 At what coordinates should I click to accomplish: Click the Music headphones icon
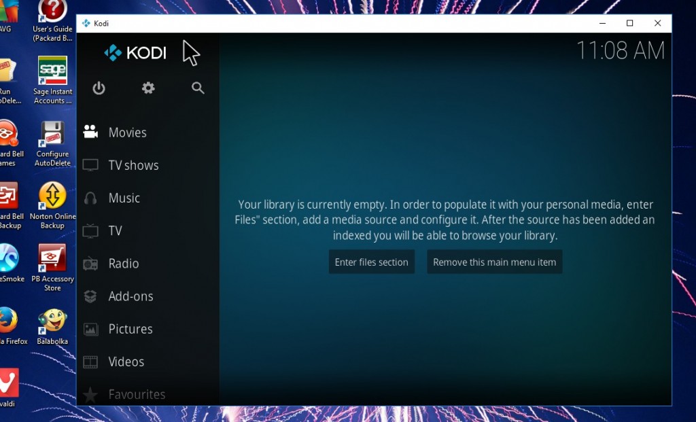pos(90,198)
